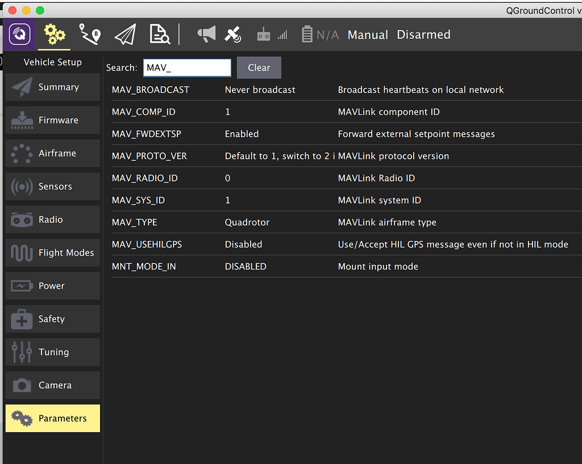Switch to Fly view paper plane icon
The width and height of the screenshot is (582, 464).
[125, 35]
